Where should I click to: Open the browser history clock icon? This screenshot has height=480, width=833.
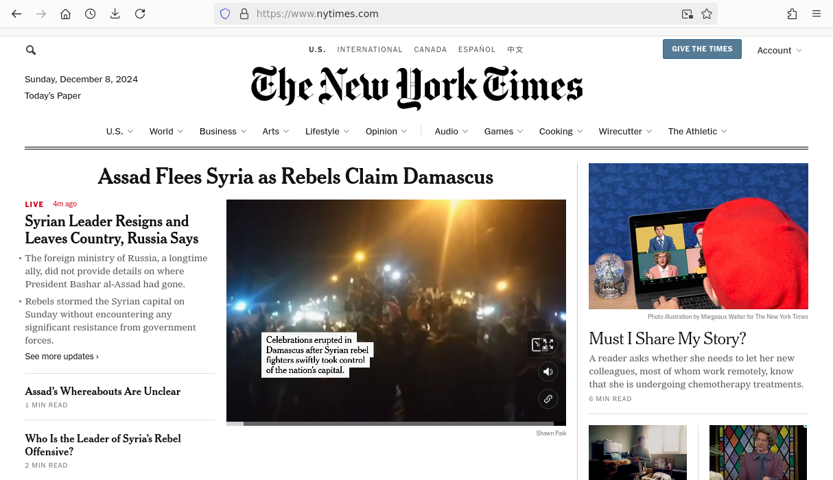click(90, 14)
